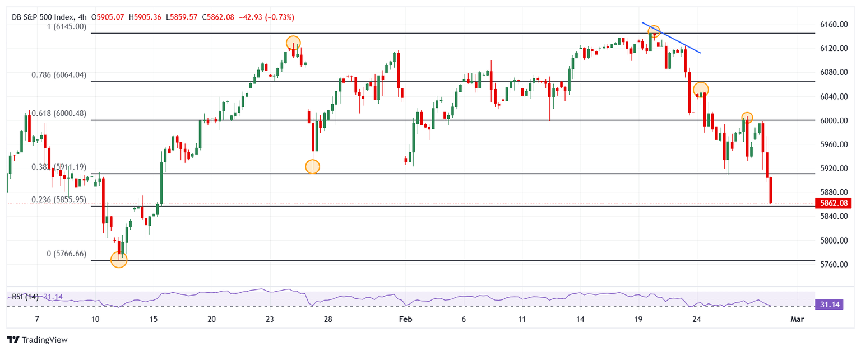Click the orange circle just below the 0.786 line
861x351 pixels.
(x=701, y=89)
